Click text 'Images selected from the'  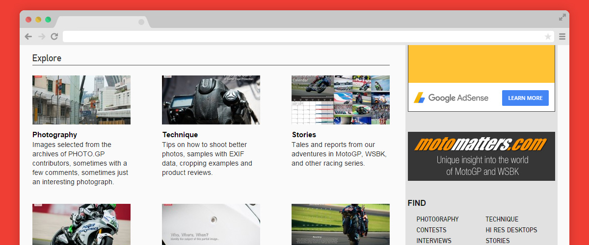point(72,145)
